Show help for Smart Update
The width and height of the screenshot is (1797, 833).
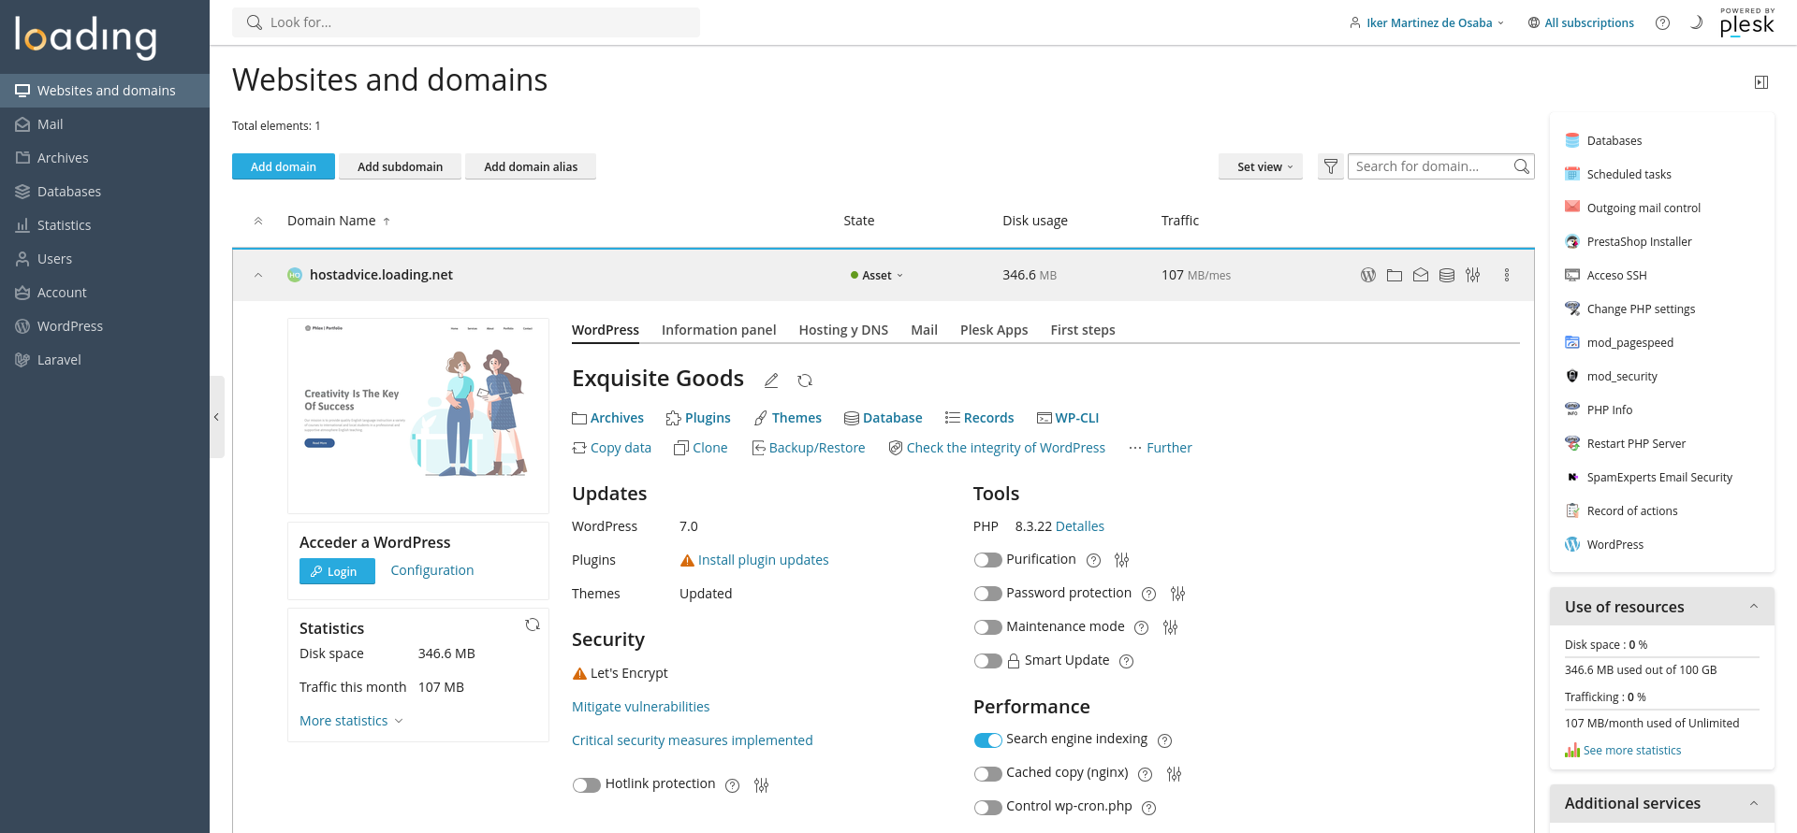1127,661
